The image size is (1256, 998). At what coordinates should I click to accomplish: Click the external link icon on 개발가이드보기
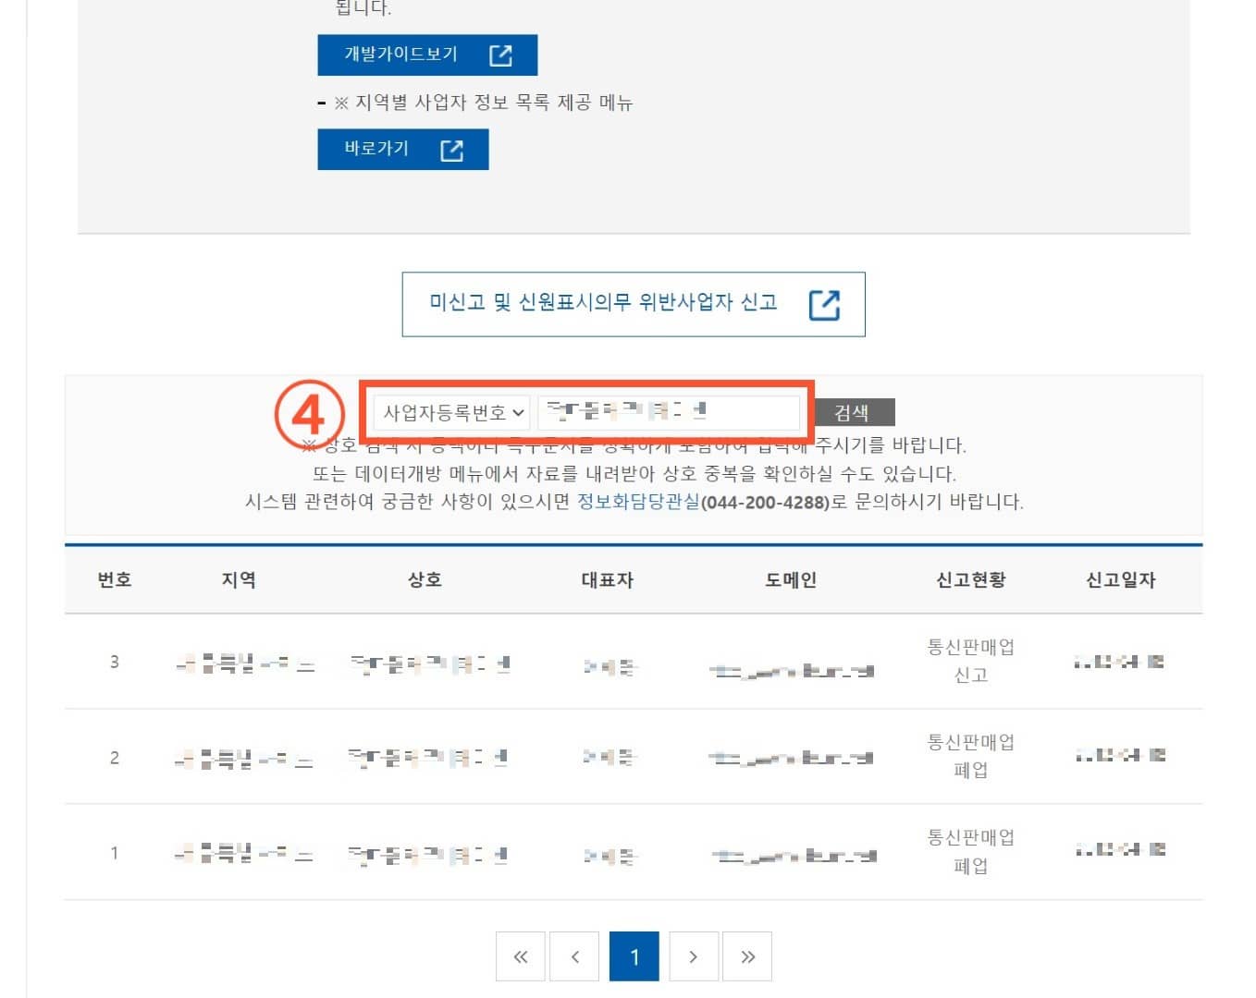[x=499, y=55]
